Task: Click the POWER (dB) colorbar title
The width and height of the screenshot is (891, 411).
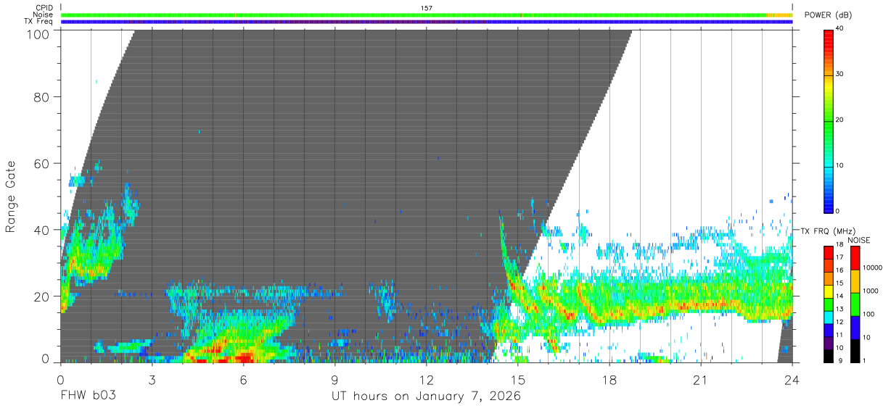Action: (827, 15)
